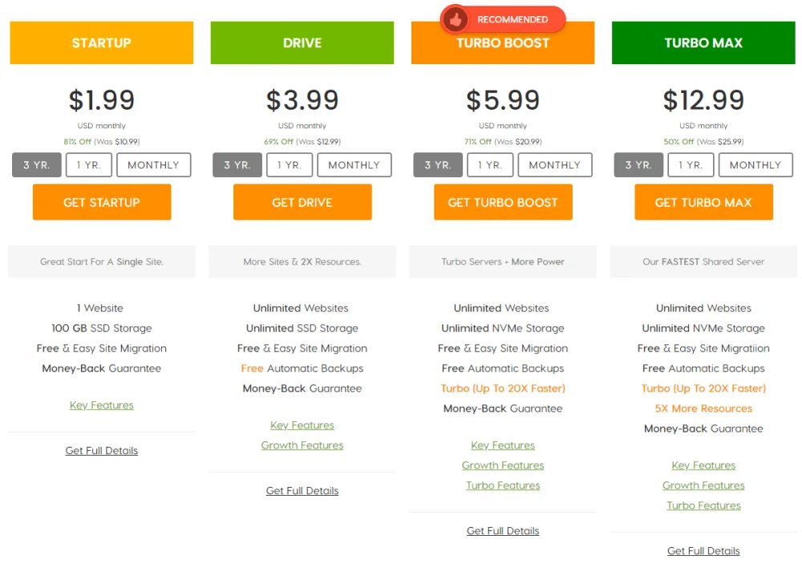Click the thumbs-up Recommended badge icon
Viewport: 802px width, 588px height.
coord(456,19)
